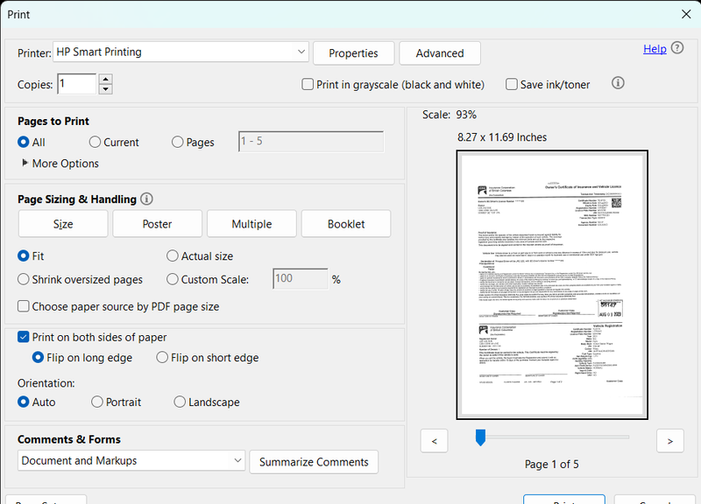Go to previous preview page
Image resolution: width=701 pixels, height=504 pixels.
(x=434, y=441)
